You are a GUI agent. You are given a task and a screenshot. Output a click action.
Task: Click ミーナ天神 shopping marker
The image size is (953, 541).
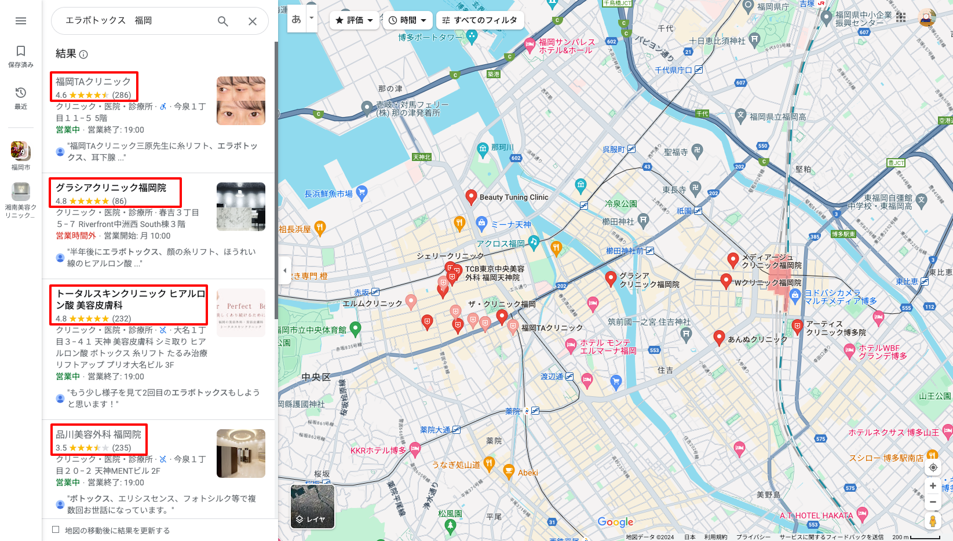tap(481, 224)
